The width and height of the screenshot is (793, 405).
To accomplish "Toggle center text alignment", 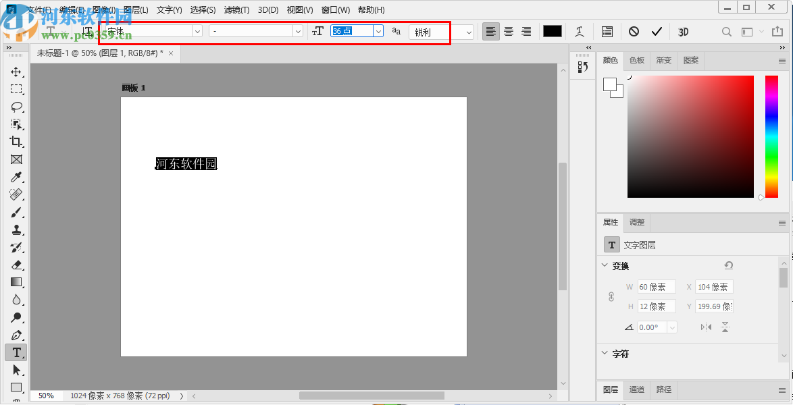I will [x=508, y=32].
